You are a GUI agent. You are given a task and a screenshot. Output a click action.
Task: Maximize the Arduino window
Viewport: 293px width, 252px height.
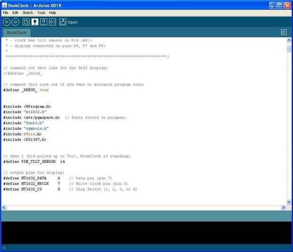point(280,5)
